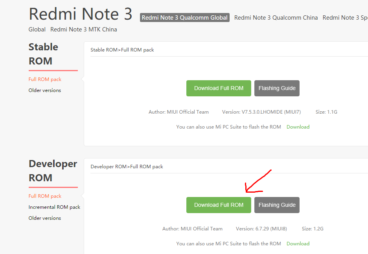Image resolution: width=368 pixels, height=254 pixels.
Task: Click the Stable ROM>Full ROM pack breadcrumb
Action: tap(122, 50)
